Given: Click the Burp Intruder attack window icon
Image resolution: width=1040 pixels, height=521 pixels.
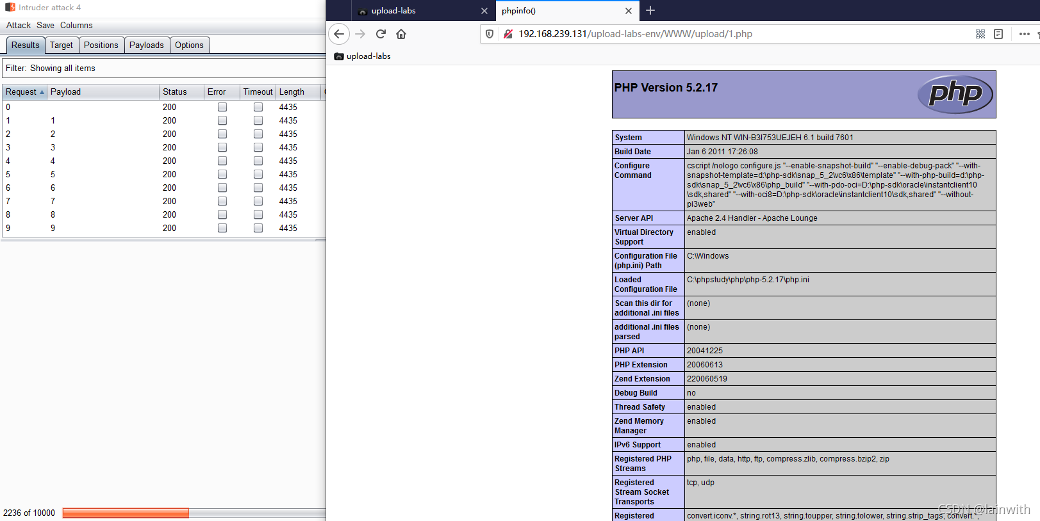Looking at the screenshot, I should (10, 8).
